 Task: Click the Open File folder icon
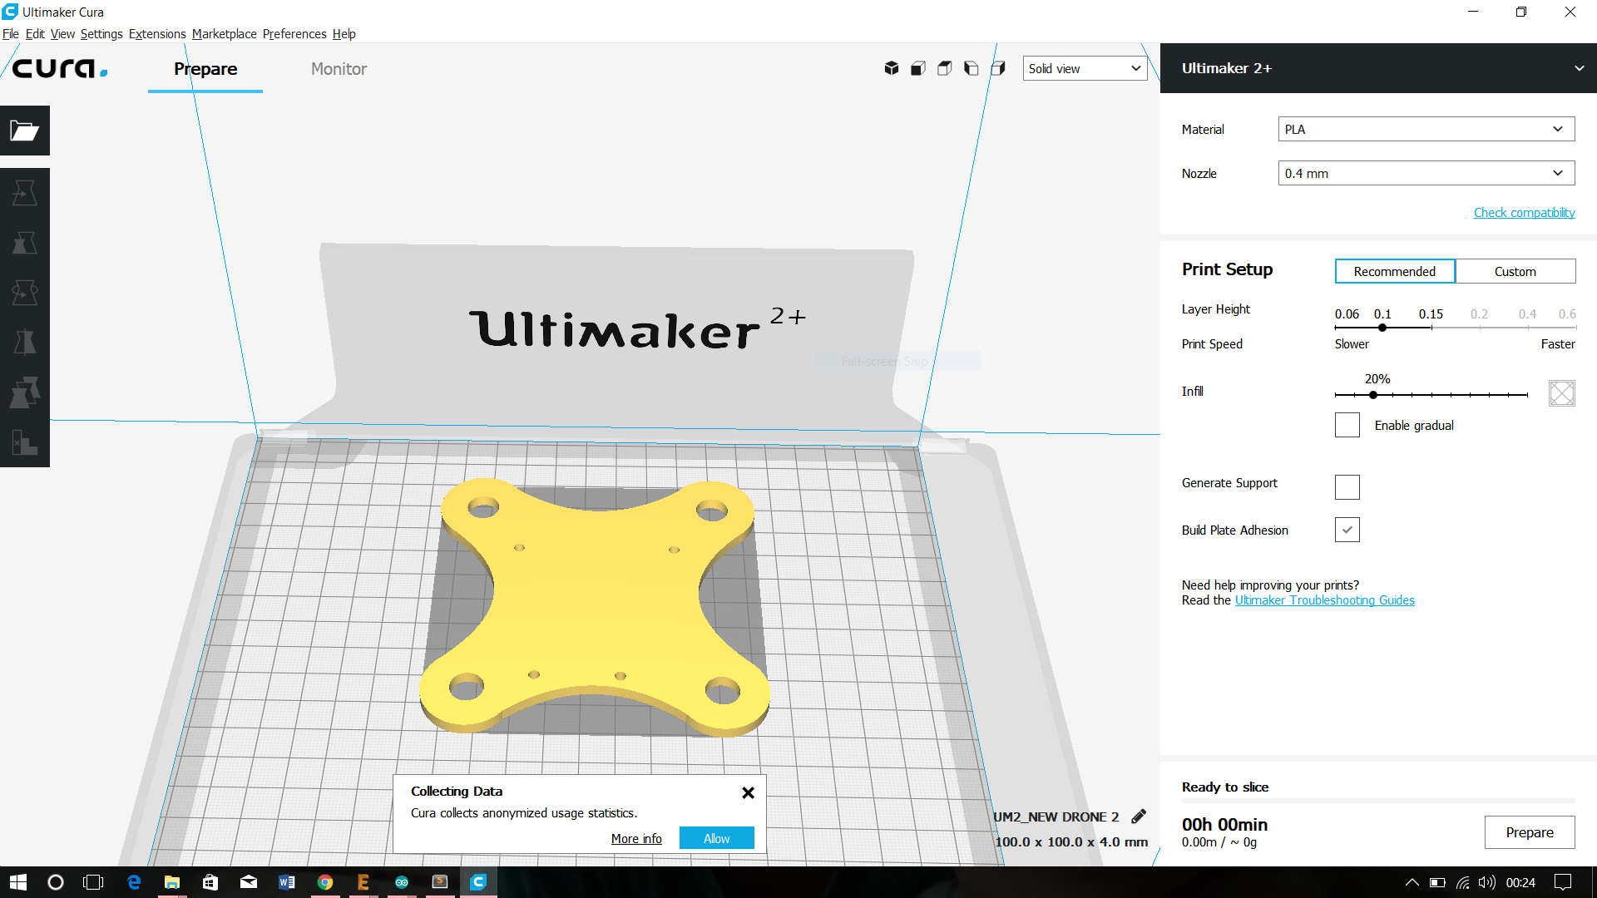(24, 131)
